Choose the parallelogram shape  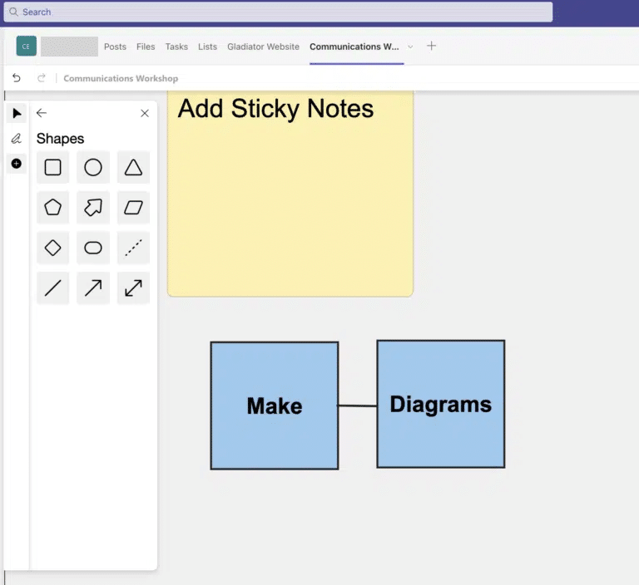[x=133, y=208]
